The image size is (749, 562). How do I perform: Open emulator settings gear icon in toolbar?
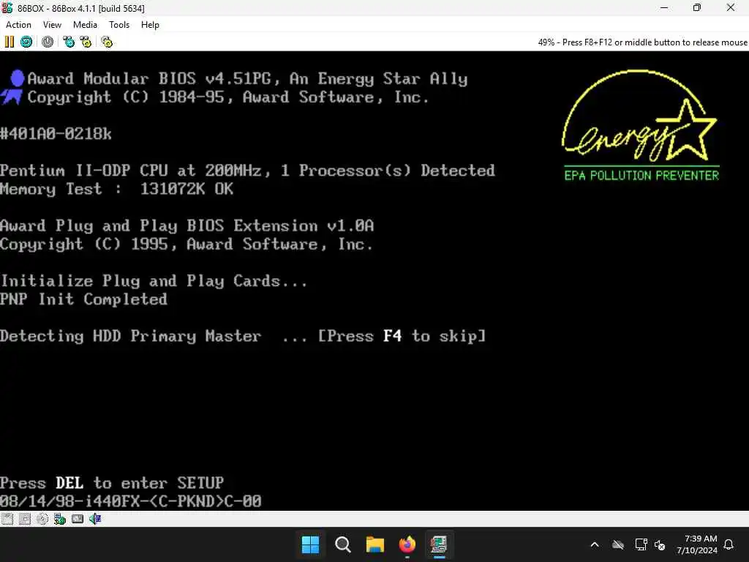107,42
